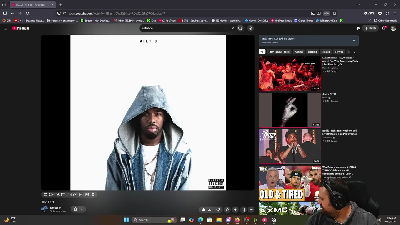Open the Windows Start menu

coord(126,220)
